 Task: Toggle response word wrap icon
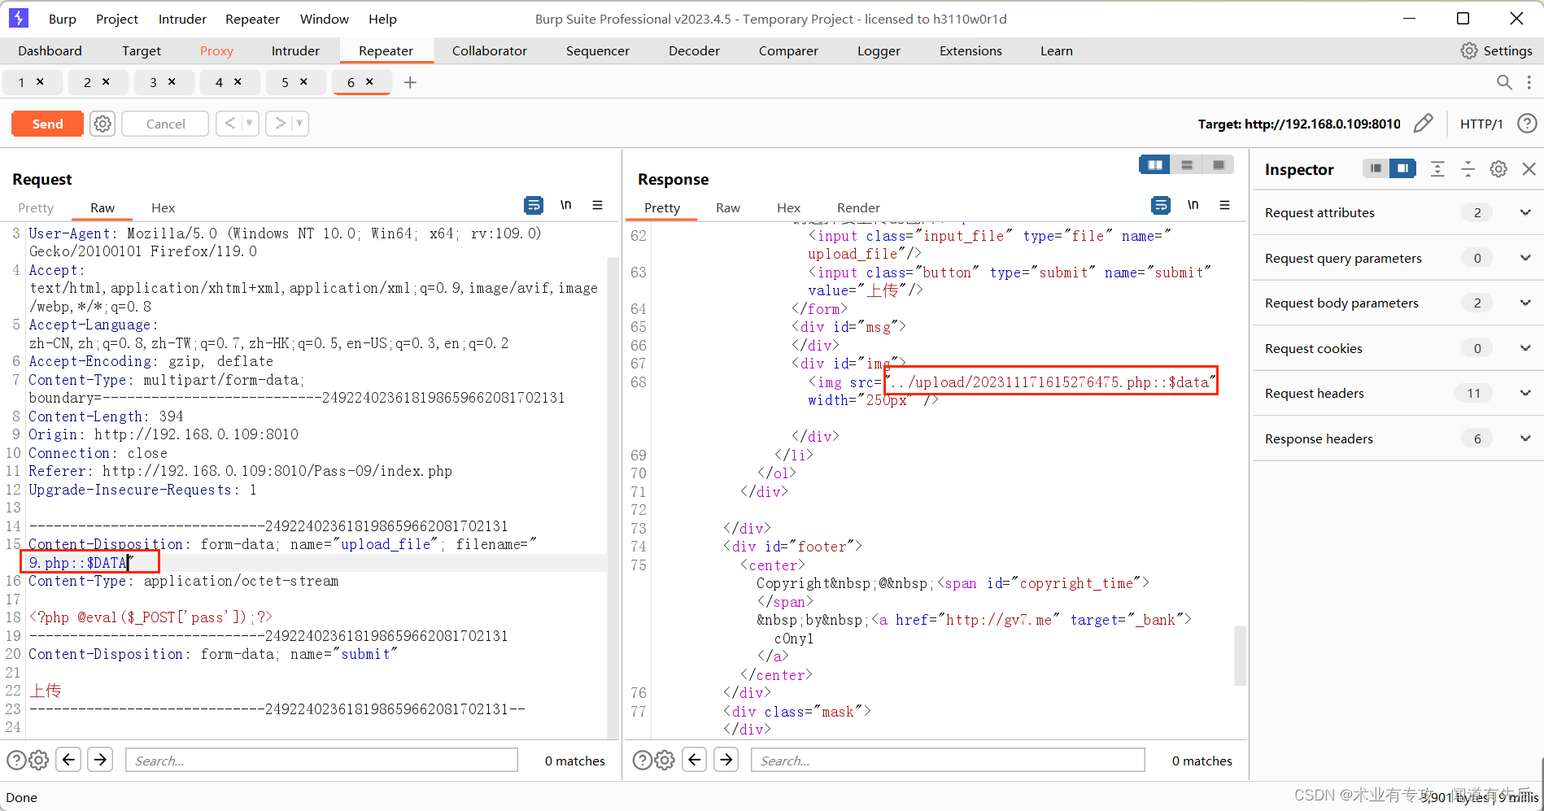[x=1161, y=205]
